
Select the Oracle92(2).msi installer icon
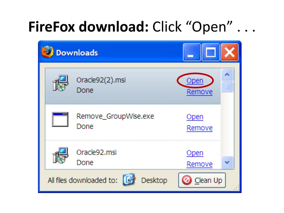pos(60,83)
